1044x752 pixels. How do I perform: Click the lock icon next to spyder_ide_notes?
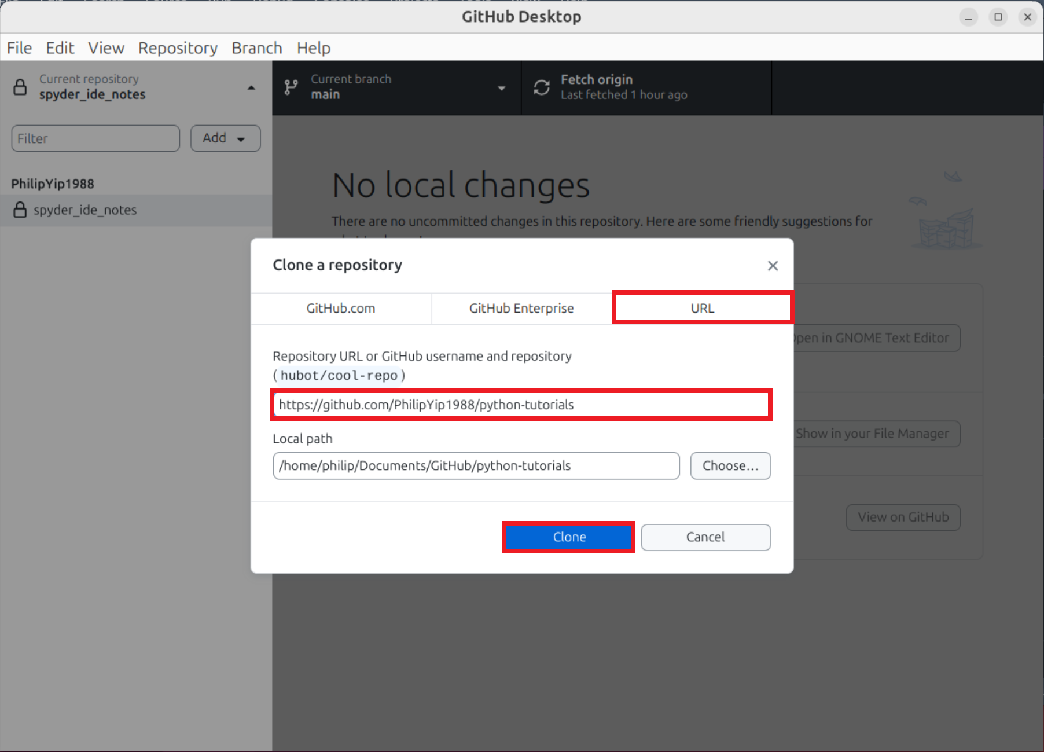coord(20,210)
